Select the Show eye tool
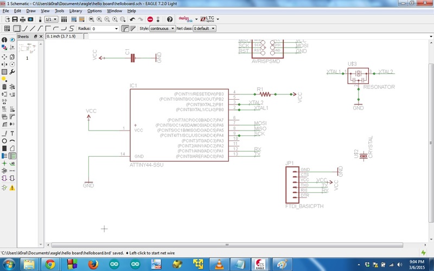The width and height of the screenshot is (434, 271). pyautogui.click(x=12, y=40)
